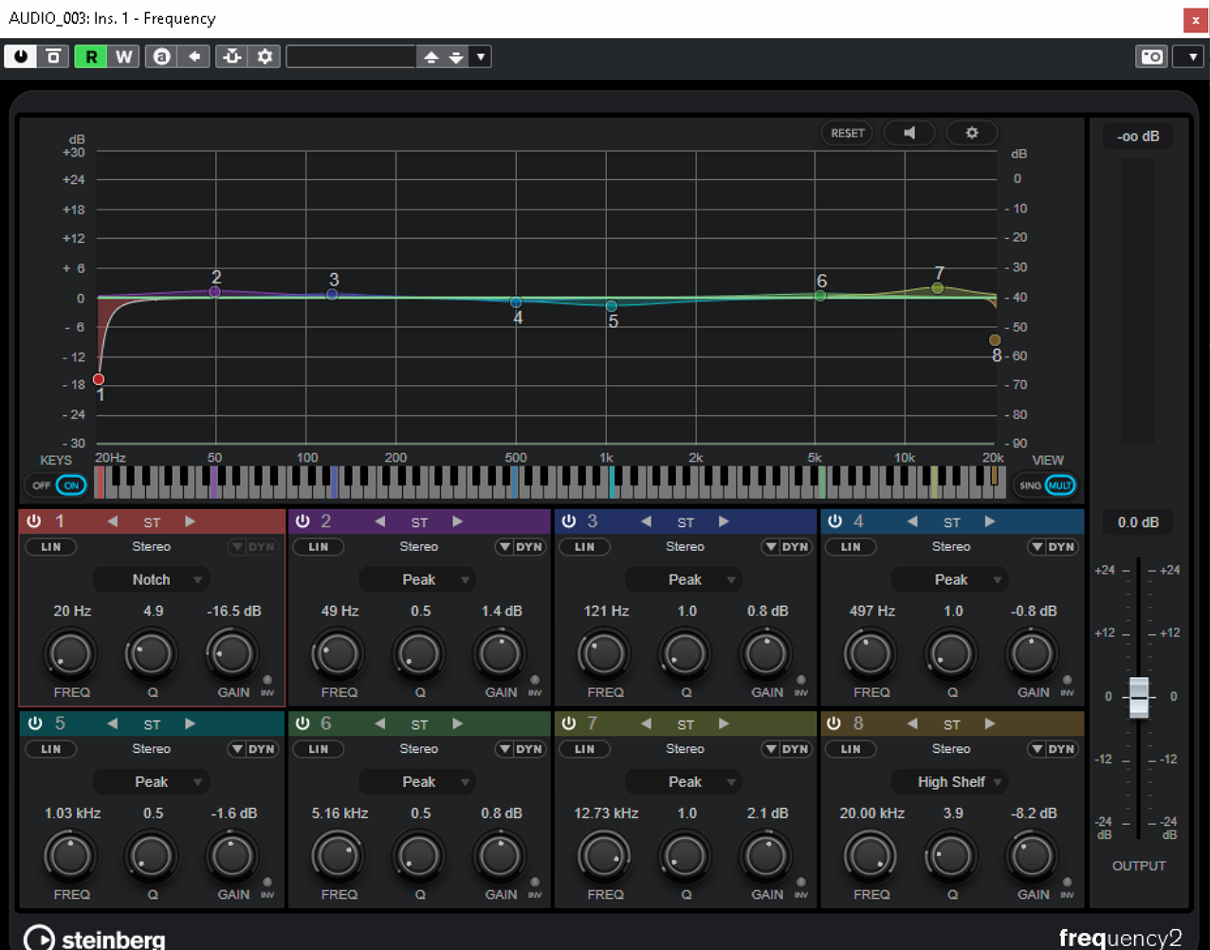Click the camera snapshot icon
Screen dimensions: 1210x950
(x=1151, y=57)
